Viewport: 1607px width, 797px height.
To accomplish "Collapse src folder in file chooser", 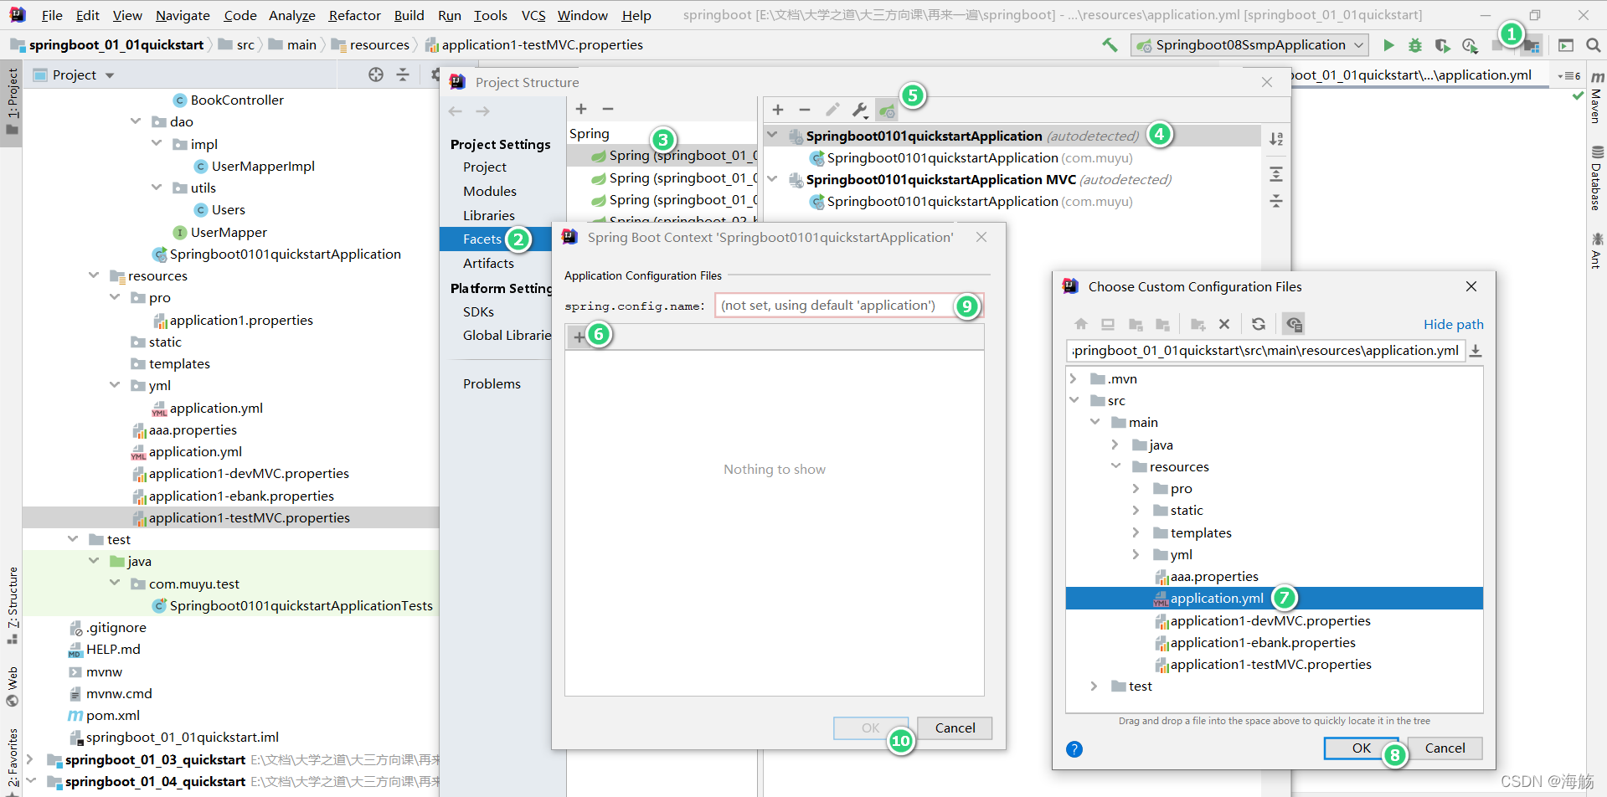I will coord(1074,400).
